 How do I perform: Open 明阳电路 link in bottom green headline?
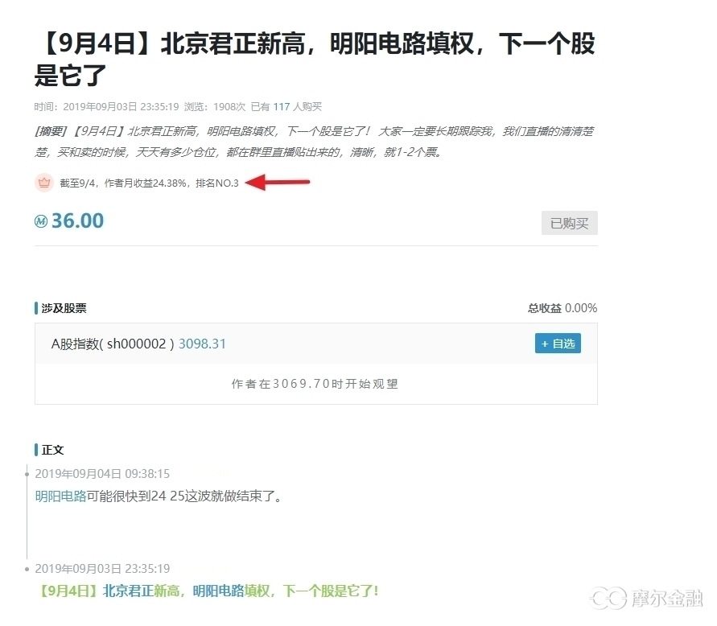218,591
